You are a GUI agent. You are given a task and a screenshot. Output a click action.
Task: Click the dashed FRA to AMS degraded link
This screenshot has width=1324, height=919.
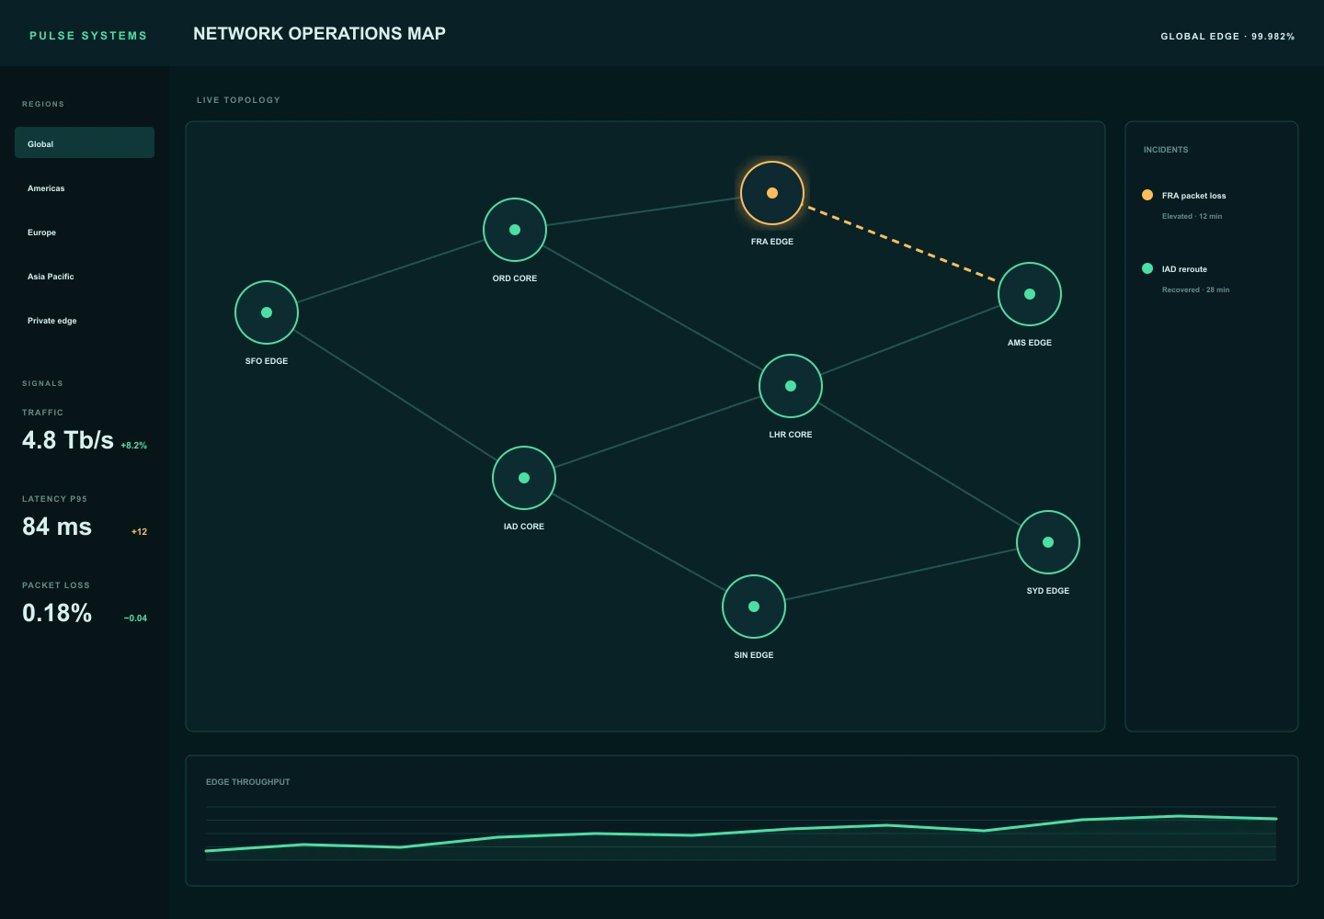coord(901,244)
